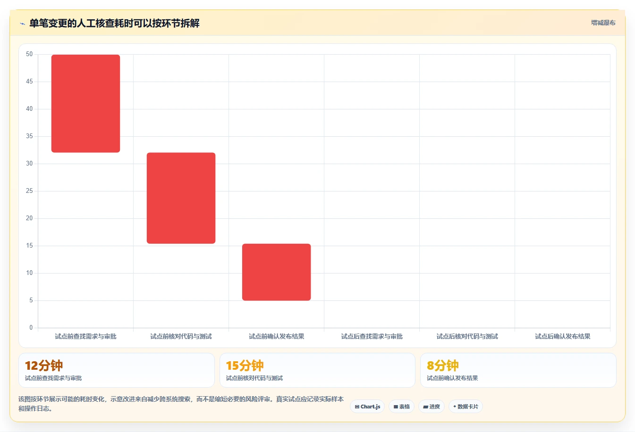Click the x-axis label 试点前查找需求与审批
The height and width of the screenshot is (432, 635).
85,336
